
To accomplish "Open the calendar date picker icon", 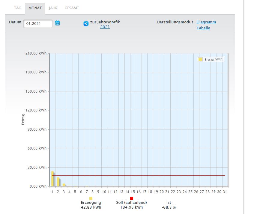I will 57,23.
